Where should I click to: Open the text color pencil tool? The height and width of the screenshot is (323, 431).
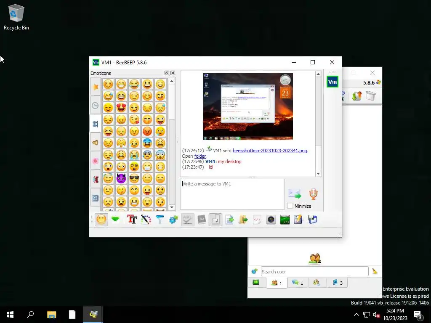[x=146, y=220]
